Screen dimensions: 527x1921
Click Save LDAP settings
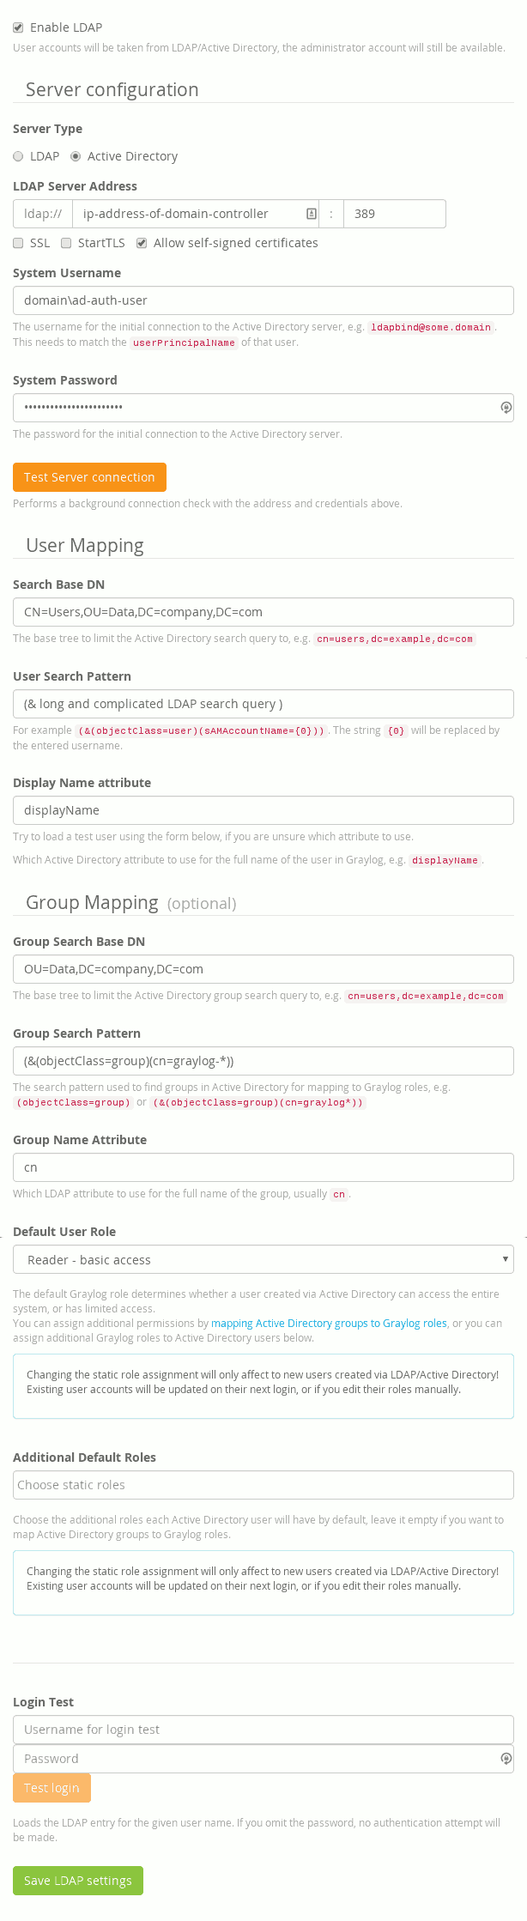pos(77,1880)
